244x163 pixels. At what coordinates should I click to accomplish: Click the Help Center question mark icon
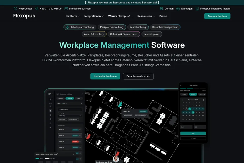(15, 9)
